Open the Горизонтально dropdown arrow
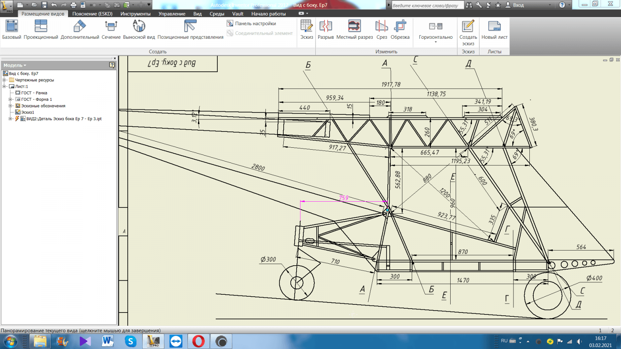Screen dimensions: 621x349 (x=435, y=42)
